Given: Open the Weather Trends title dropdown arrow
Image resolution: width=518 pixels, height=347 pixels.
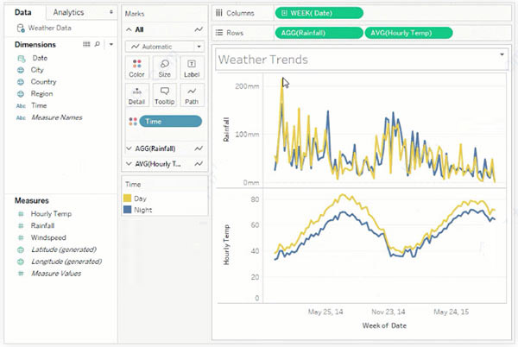Looking at the screenshot, I should click(502, 55).
